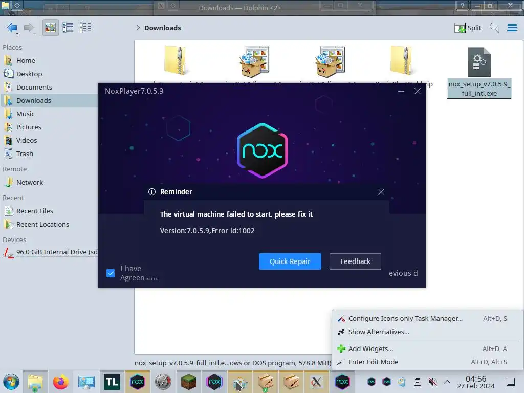Open Dolphin window help button
The height and width of the screenshot is (393, 524).
pos(463,5)
